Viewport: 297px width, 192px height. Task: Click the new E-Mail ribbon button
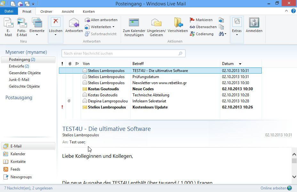(x=8, y=27)
